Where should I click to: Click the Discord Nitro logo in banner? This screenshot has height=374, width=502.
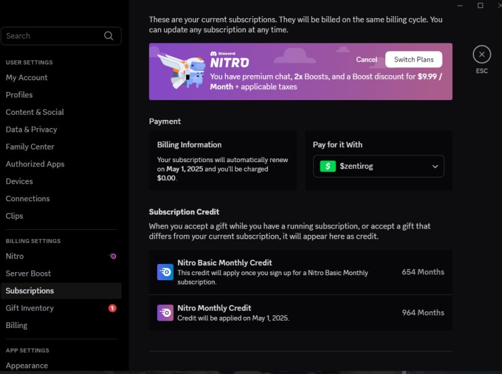pyautogui.click(x=229, y=60)
